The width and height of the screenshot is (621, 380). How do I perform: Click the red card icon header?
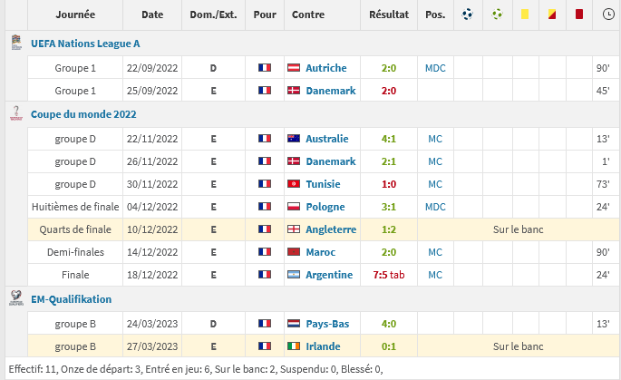point(579,15)
